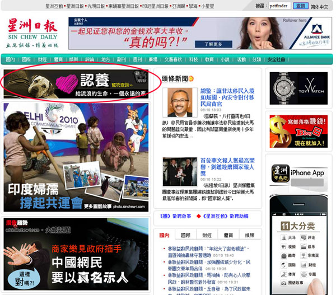The image size is (336, 295).
Task: Go to 財經 in green navigation bar
Action: [x=42, y=59]
